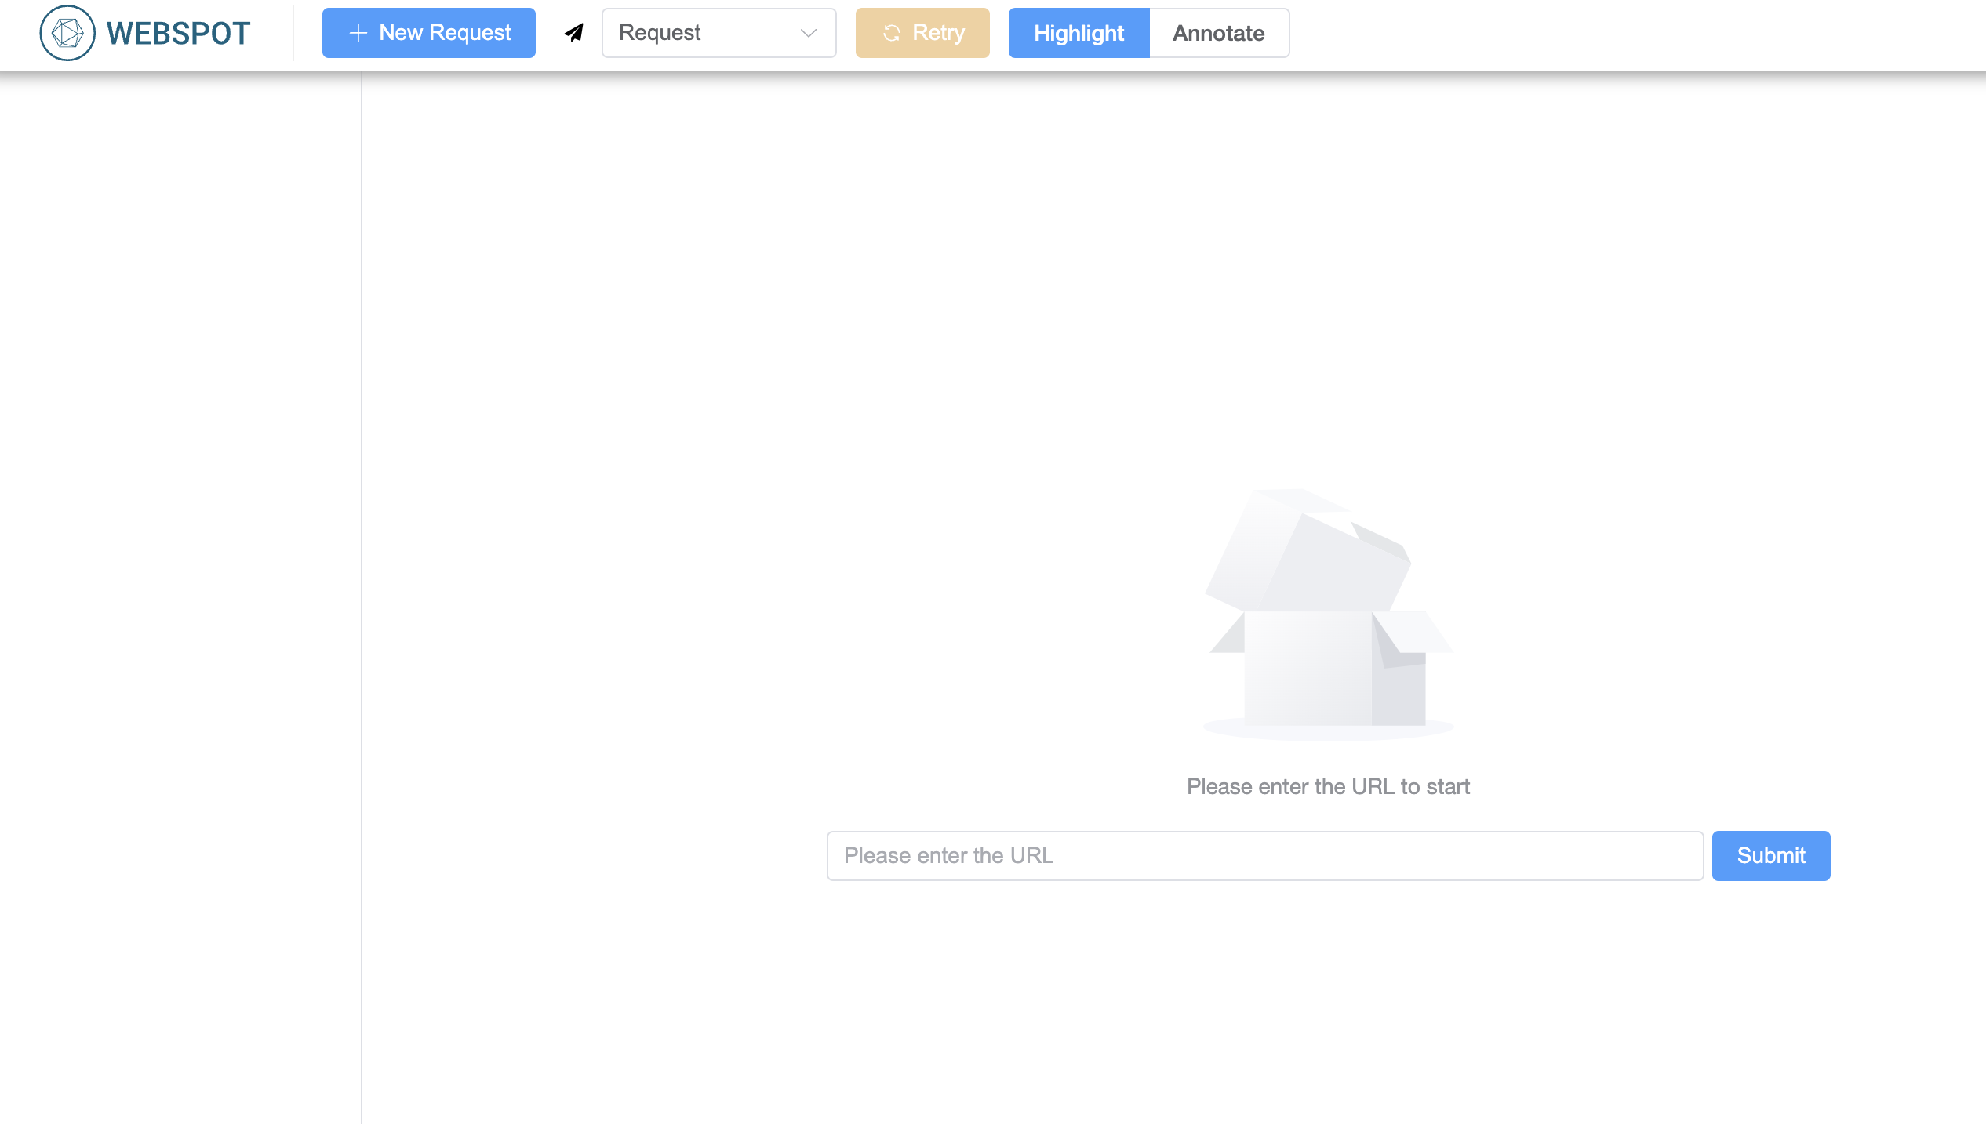
Task: Focus the 'Please enter the URL' input field
Action: point(1264,855)
